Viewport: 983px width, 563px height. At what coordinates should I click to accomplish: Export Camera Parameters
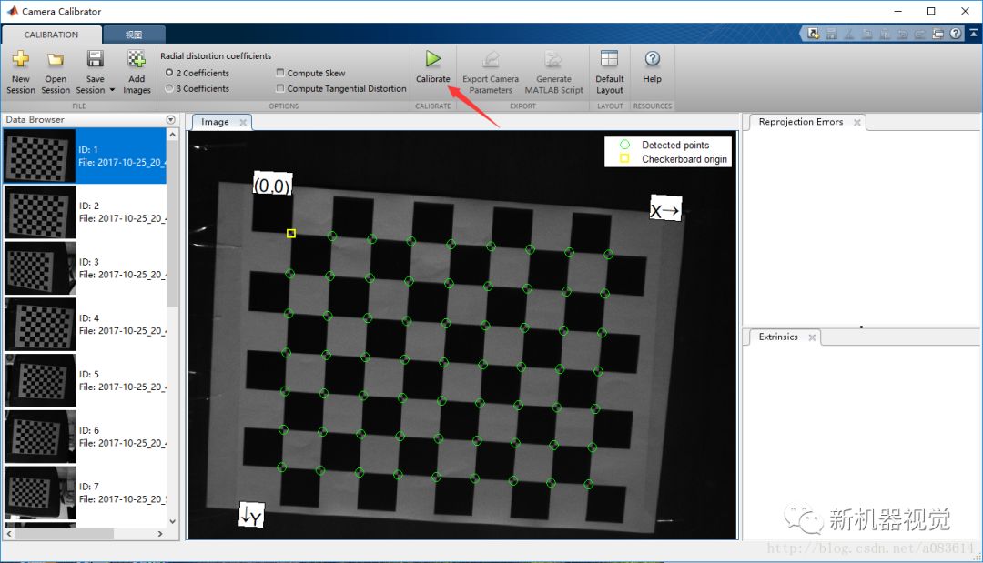point(491,72)
